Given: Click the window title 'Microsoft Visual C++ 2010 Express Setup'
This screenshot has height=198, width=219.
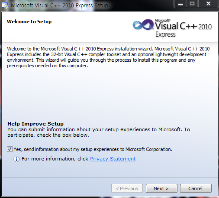Looking at the screenshot, I should (59, 6).
